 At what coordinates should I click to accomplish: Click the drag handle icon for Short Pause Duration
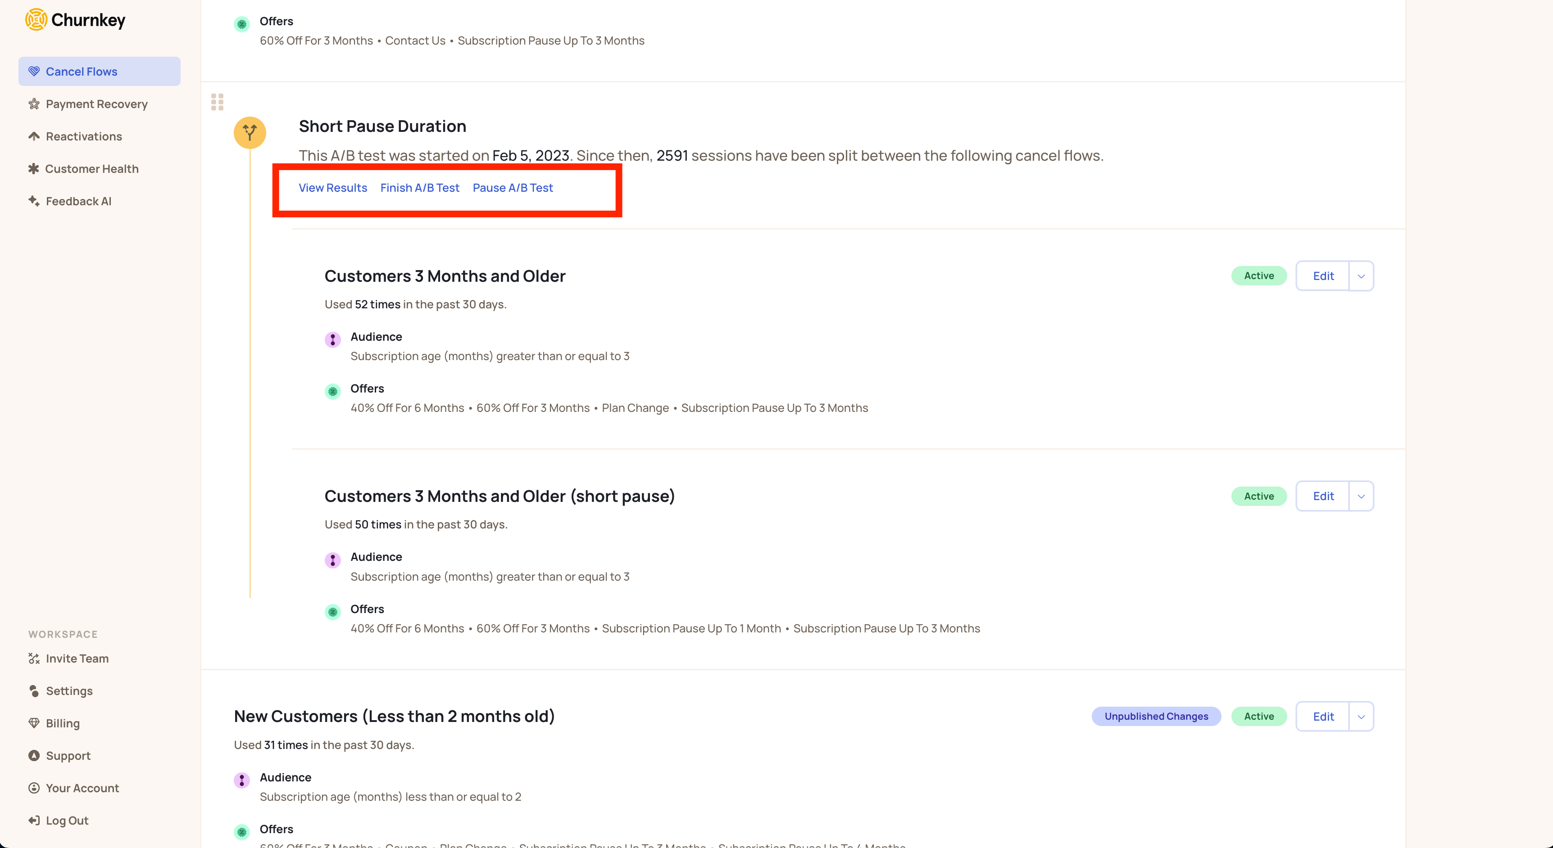click(x=218, y=101)
